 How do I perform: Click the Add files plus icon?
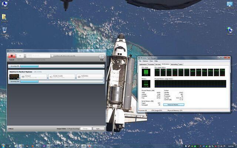click(20, 56)
